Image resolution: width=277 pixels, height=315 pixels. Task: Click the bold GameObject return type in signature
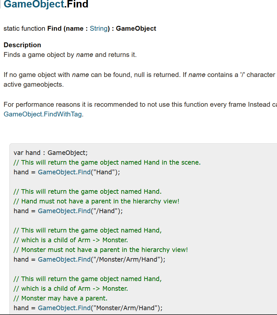pos(136,28)
